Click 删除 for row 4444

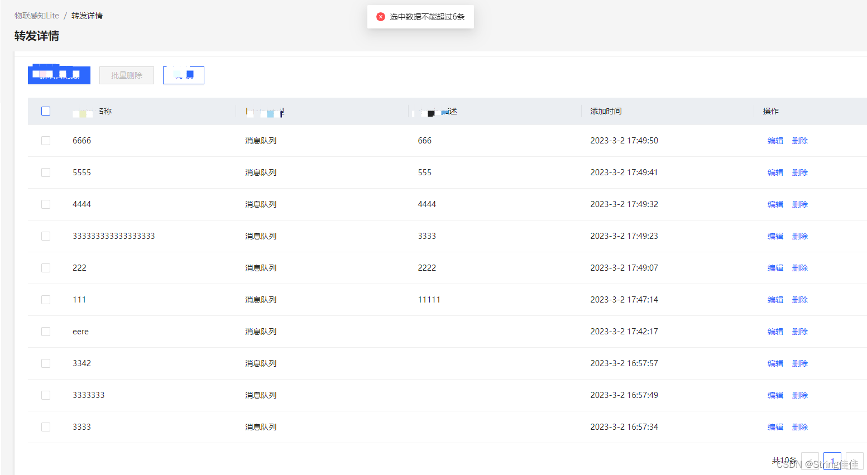[800, 204]
